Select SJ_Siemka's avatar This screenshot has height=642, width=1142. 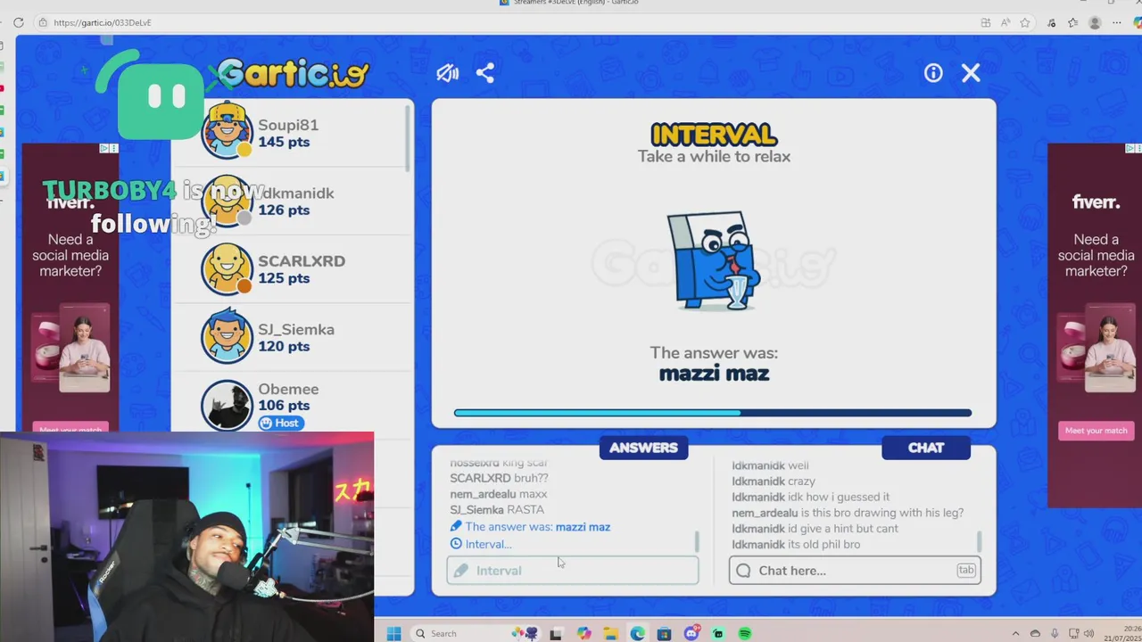227,336
